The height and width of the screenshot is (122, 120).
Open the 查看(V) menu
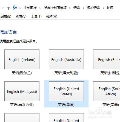coord(21,16)
